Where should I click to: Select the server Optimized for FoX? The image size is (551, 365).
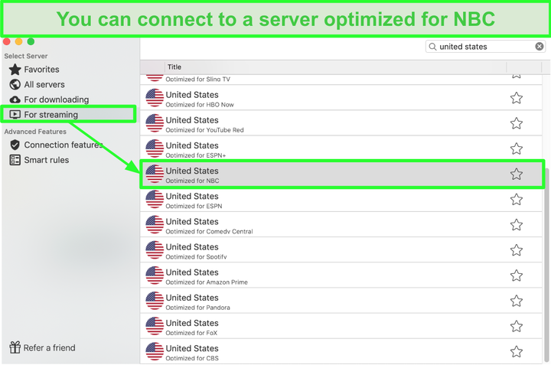[341, 326]
